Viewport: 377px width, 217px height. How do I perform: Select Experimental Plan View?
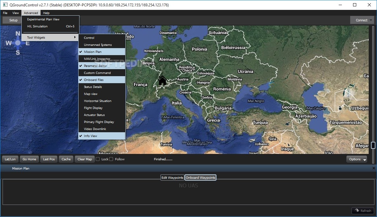(x=50, y=19)
